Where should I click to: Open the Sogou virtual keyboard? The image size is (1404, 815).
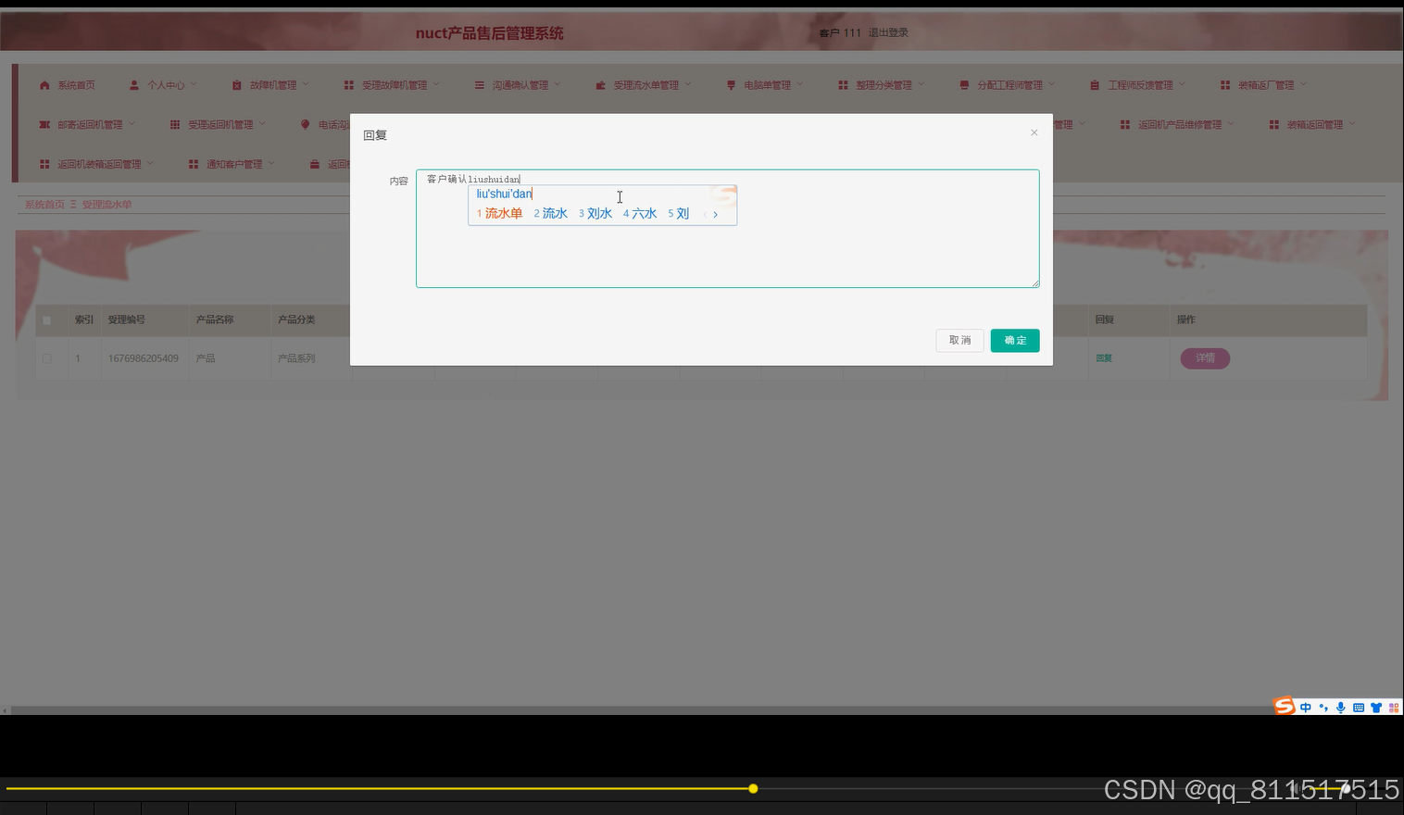[1358, 707]
